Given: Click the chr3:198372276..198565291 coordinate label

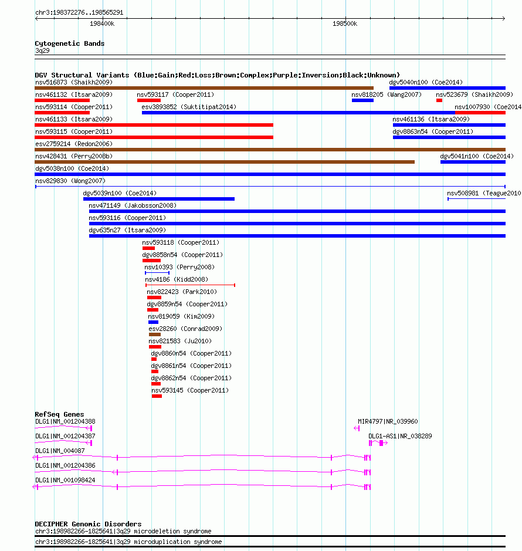Looking at the screenshot, I should tap(79, 13).
